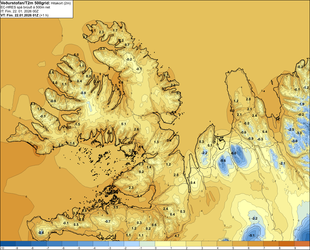Viewport: 310px width, 250px height.
Task: Select the legend swatch between -3 and -2
Action: (116, 244)
